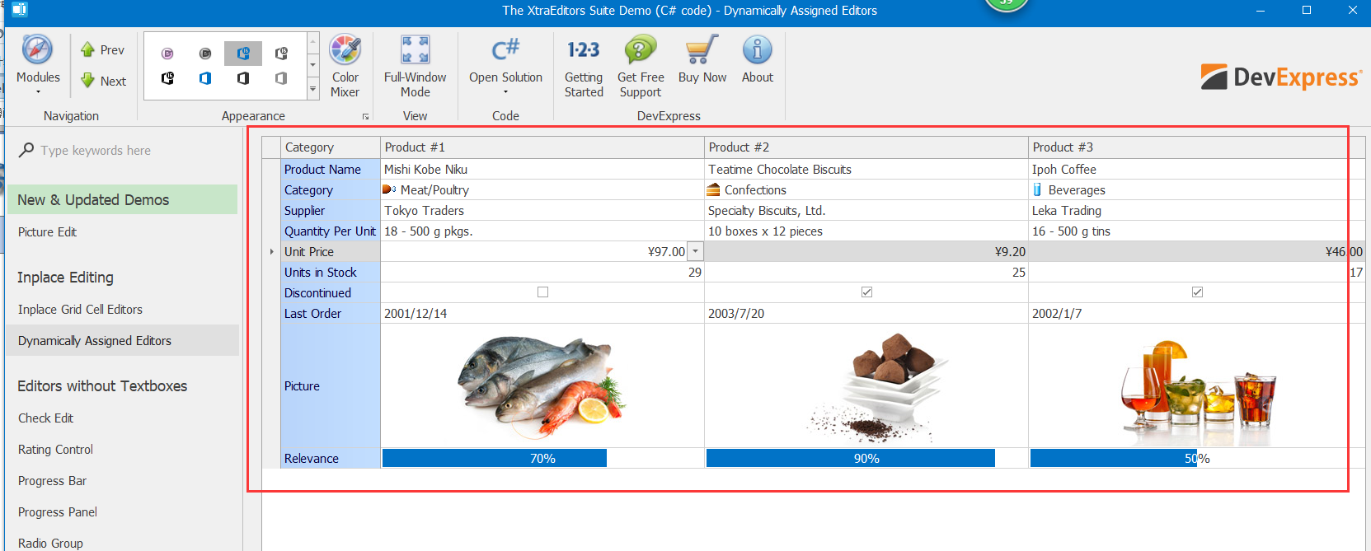Toggle Discontinued checkbox for Product #1

pyautogui.click(x=542, y=292)
